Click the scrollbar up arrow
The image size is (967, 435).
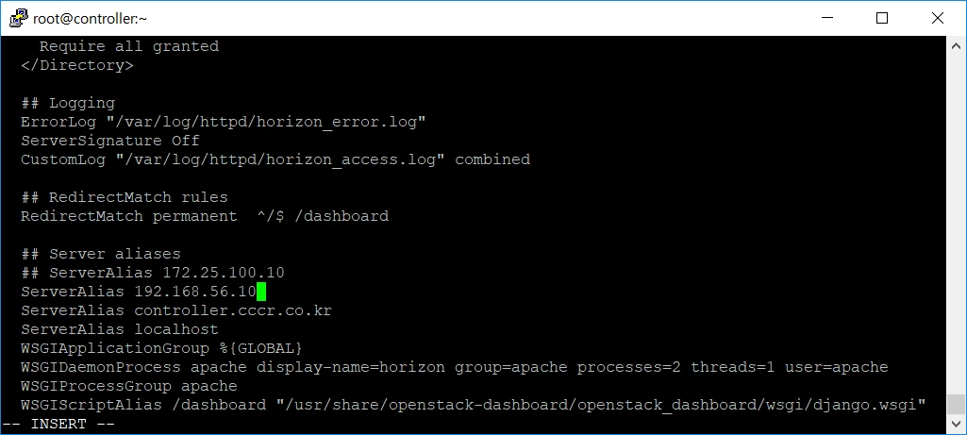(x=956, y=46)
